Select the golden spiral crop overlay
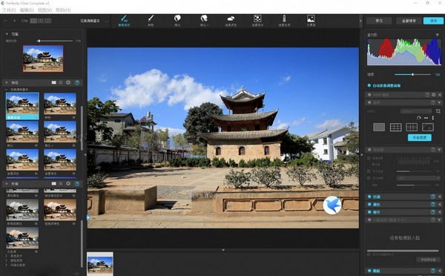This screenshot has height=276, width=445. [428, 127]
